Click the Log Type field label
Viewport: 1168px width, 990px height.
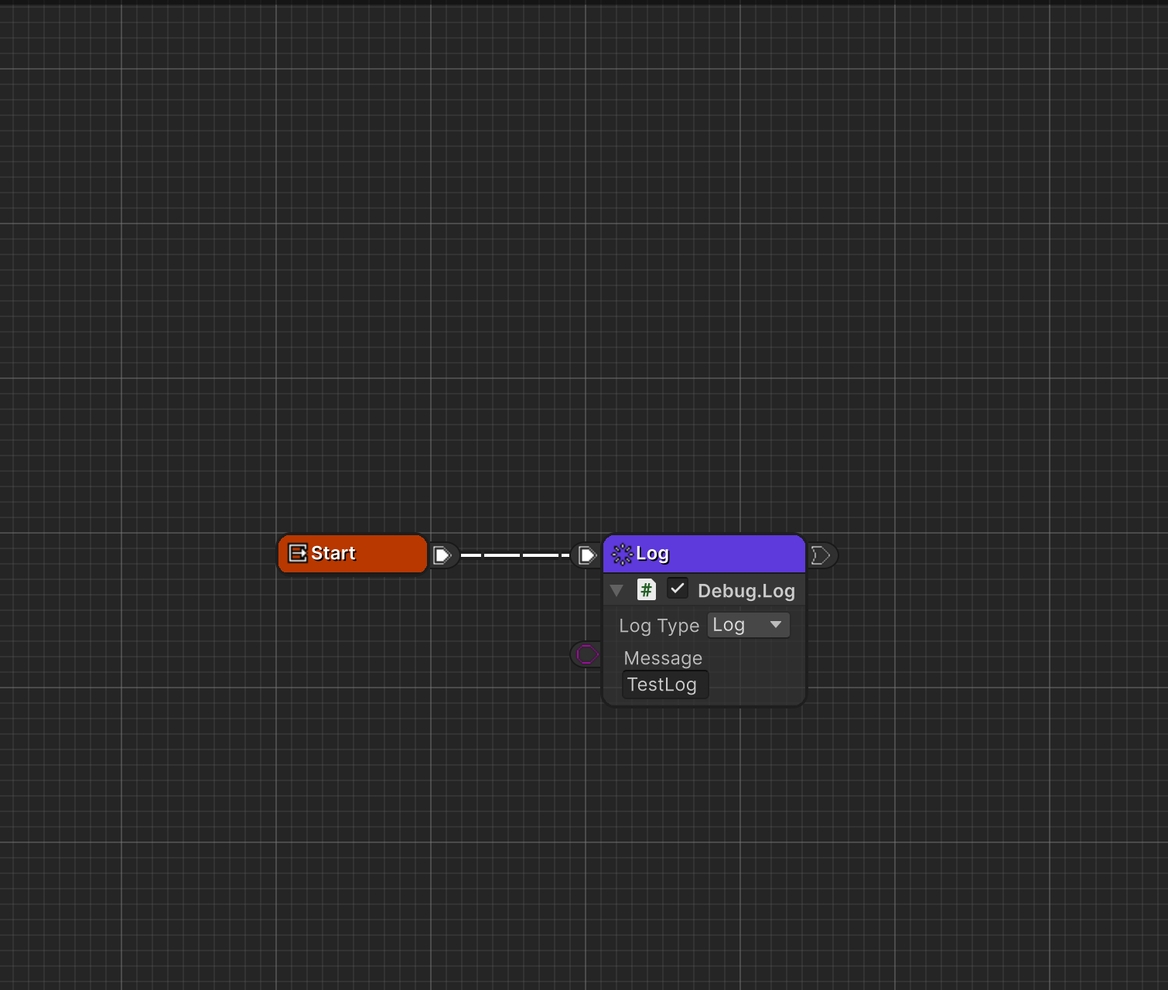pyautogui.click(x=659, y=626)
